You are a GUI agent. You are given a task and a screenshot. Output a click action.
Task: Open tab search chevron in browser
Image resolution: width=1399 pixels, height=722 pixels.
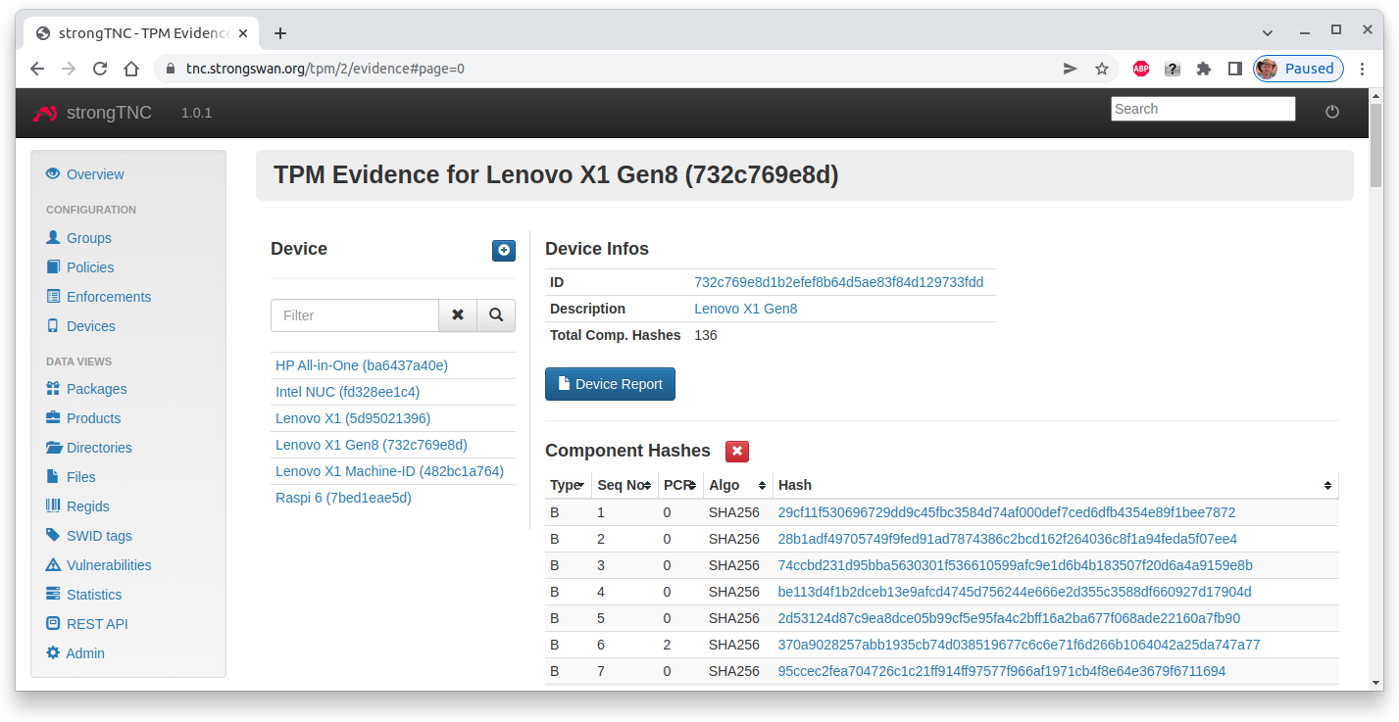tap(1268, 32)
